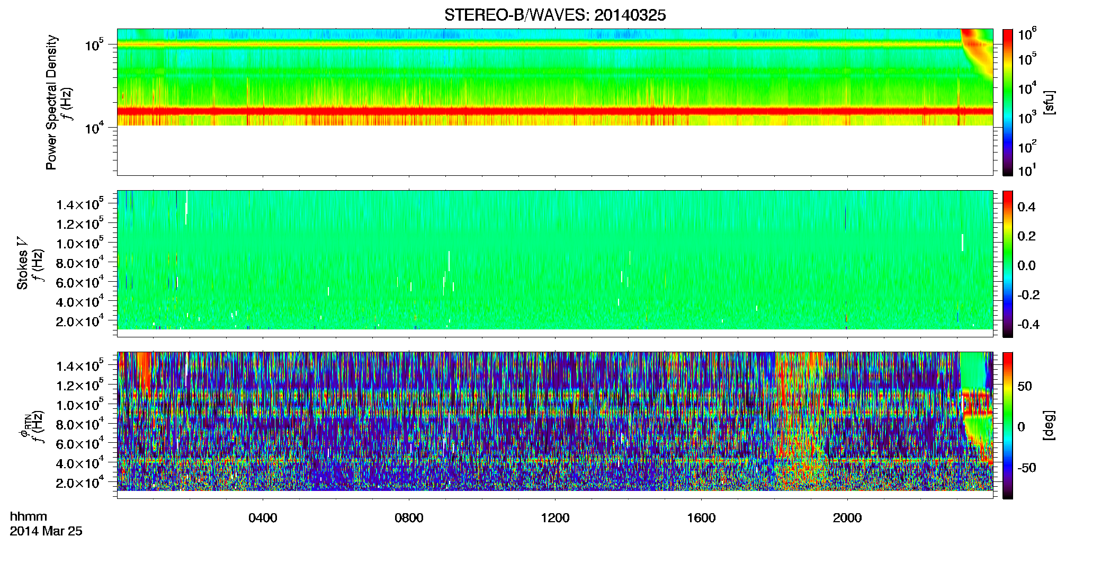The image size is (1110, 572).
Task: Click the 2000 time tick label
Action: [x=847, y=518]
